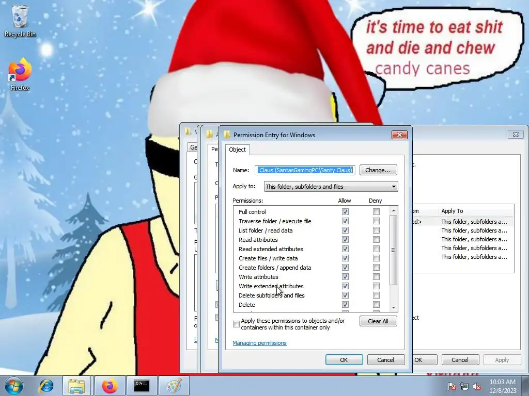Check Deny for Create folders / append data
The width and height of the screenshot is (529, 396).
pos(376,268)
